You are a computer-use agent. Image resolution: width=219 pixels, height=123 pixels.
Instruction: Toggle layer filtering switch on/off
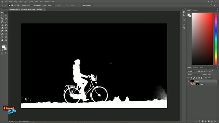tap(213, 71)
